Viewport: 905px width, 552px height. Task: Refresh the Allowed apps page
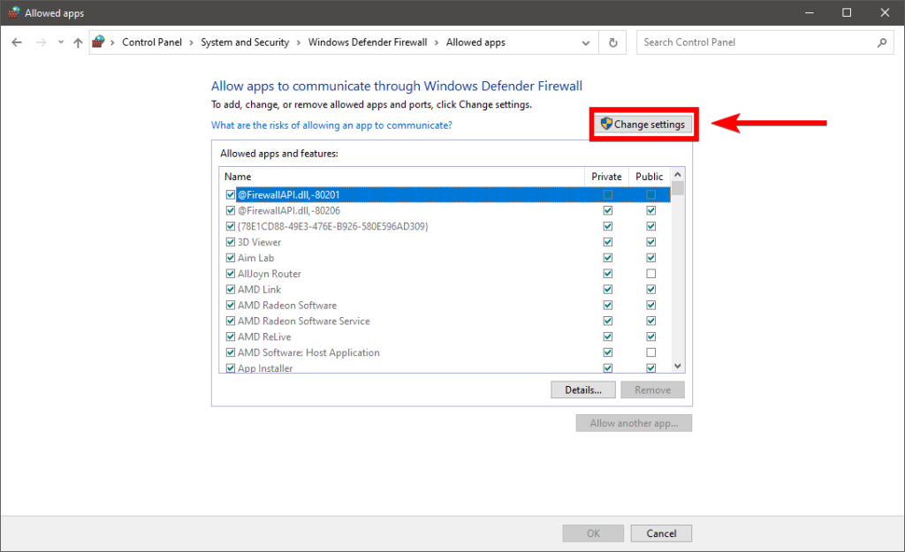613,42
